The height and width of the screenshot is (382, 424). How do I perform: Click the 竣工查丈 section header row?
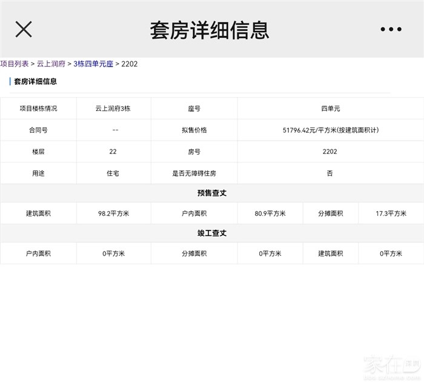pos(212,233)
